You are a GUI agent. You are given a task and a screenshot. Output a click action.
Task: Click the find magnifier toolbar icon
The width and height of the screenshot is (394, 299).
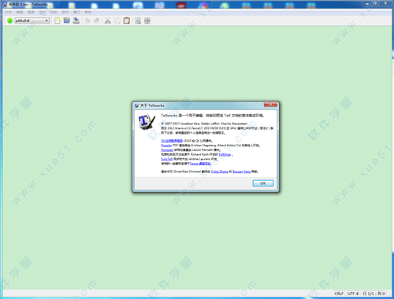[x=138, y=20]
